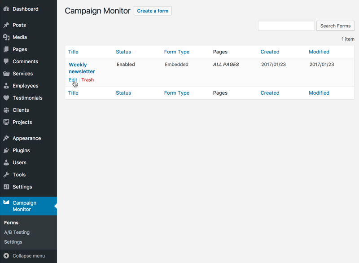Open Appearance menu label

point(27,138)
